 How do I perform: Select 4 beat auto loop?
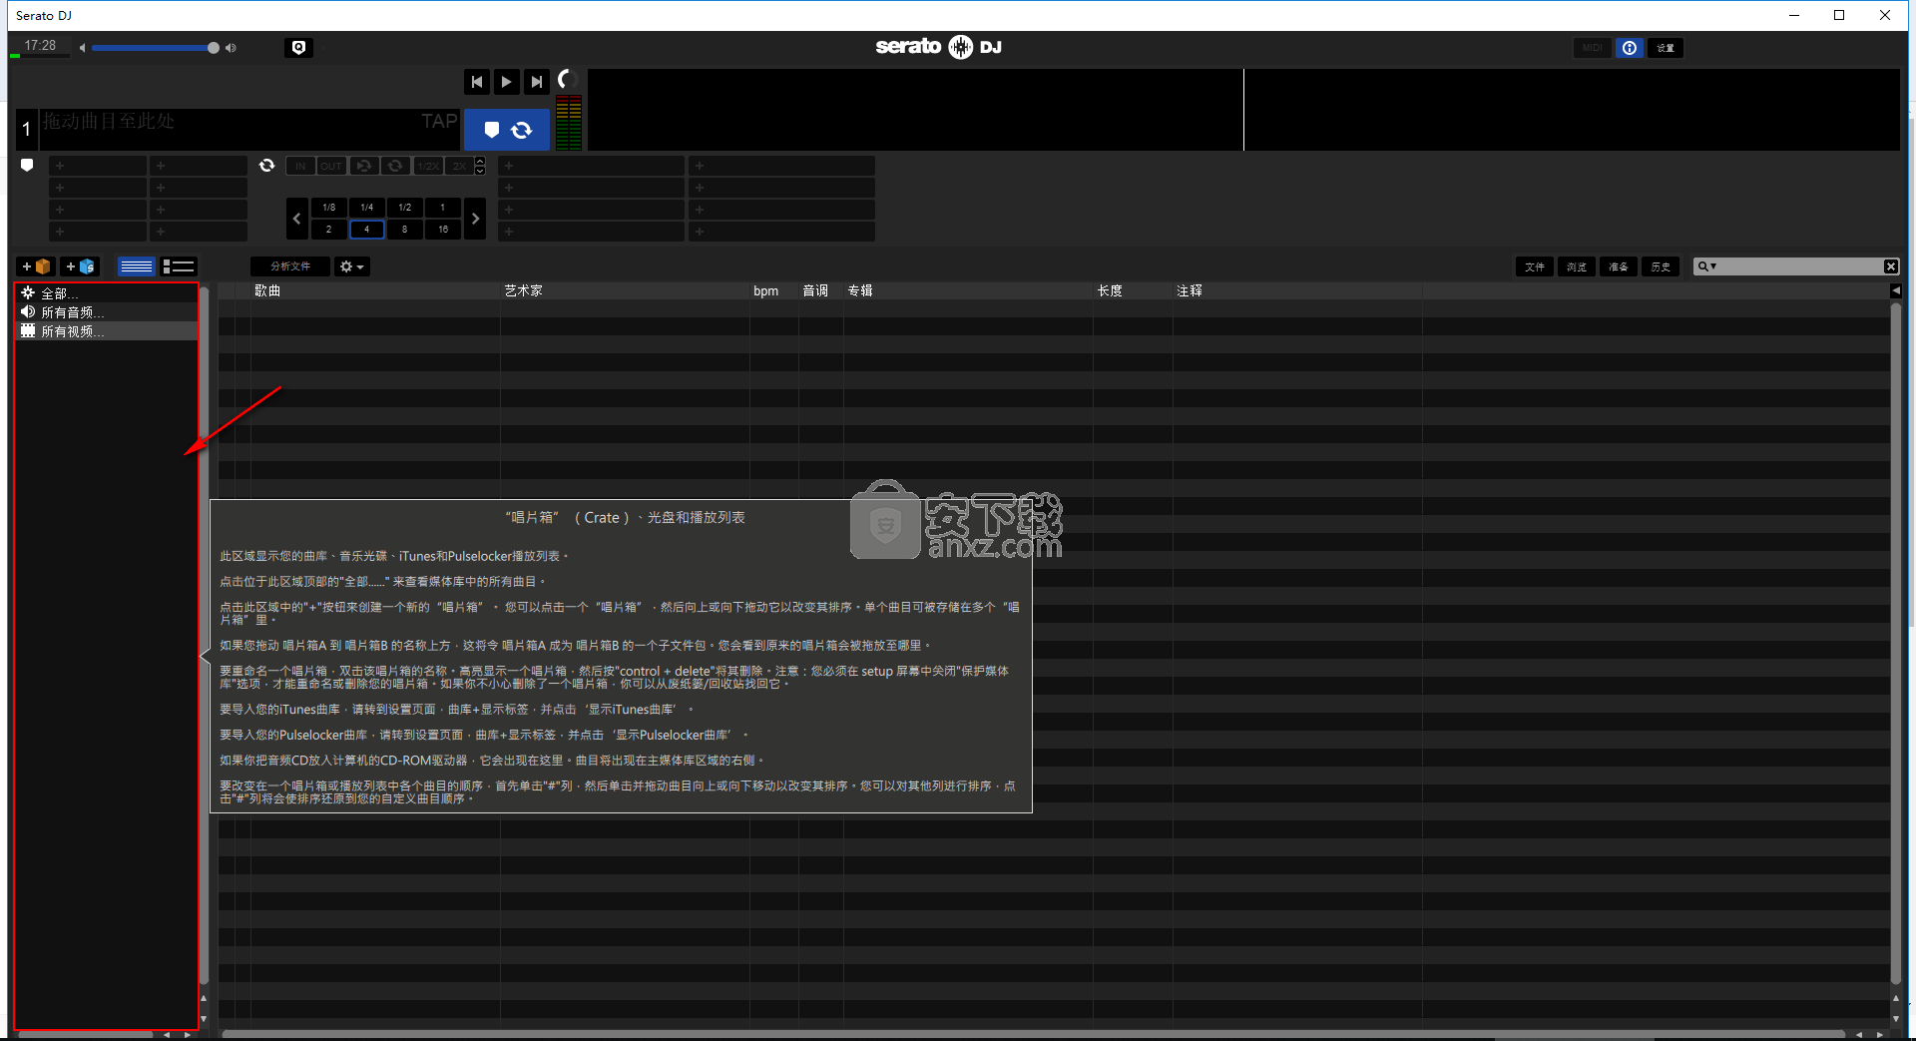click(x=367, y=230)
